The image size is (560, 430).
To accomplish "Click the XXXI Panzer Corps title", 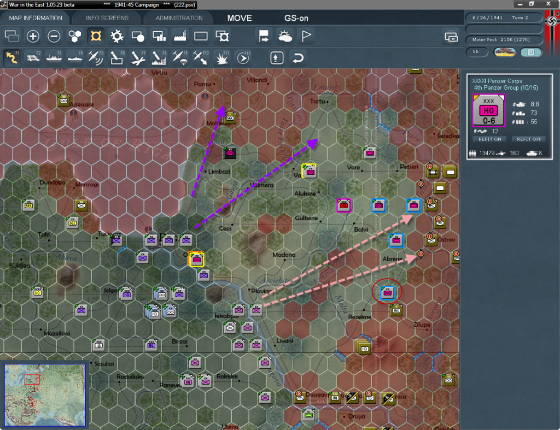I will coord(497,81).
